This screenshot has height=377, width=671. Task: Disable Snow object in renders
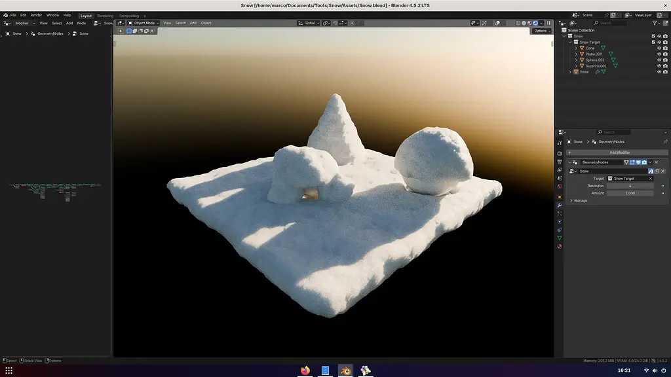666,72
